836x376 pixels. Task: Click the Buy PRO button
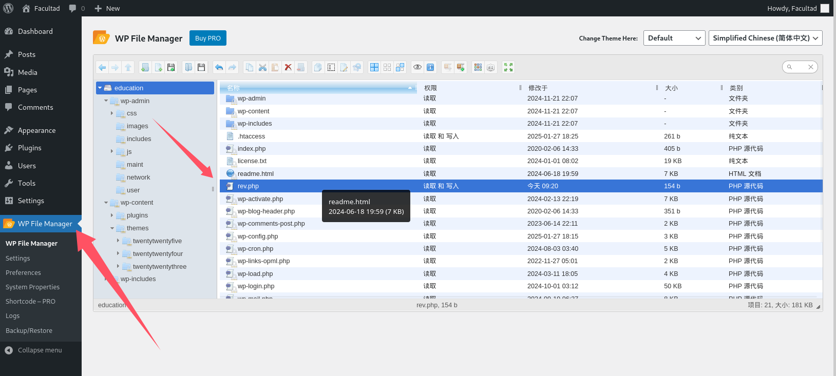click(208, 38)
